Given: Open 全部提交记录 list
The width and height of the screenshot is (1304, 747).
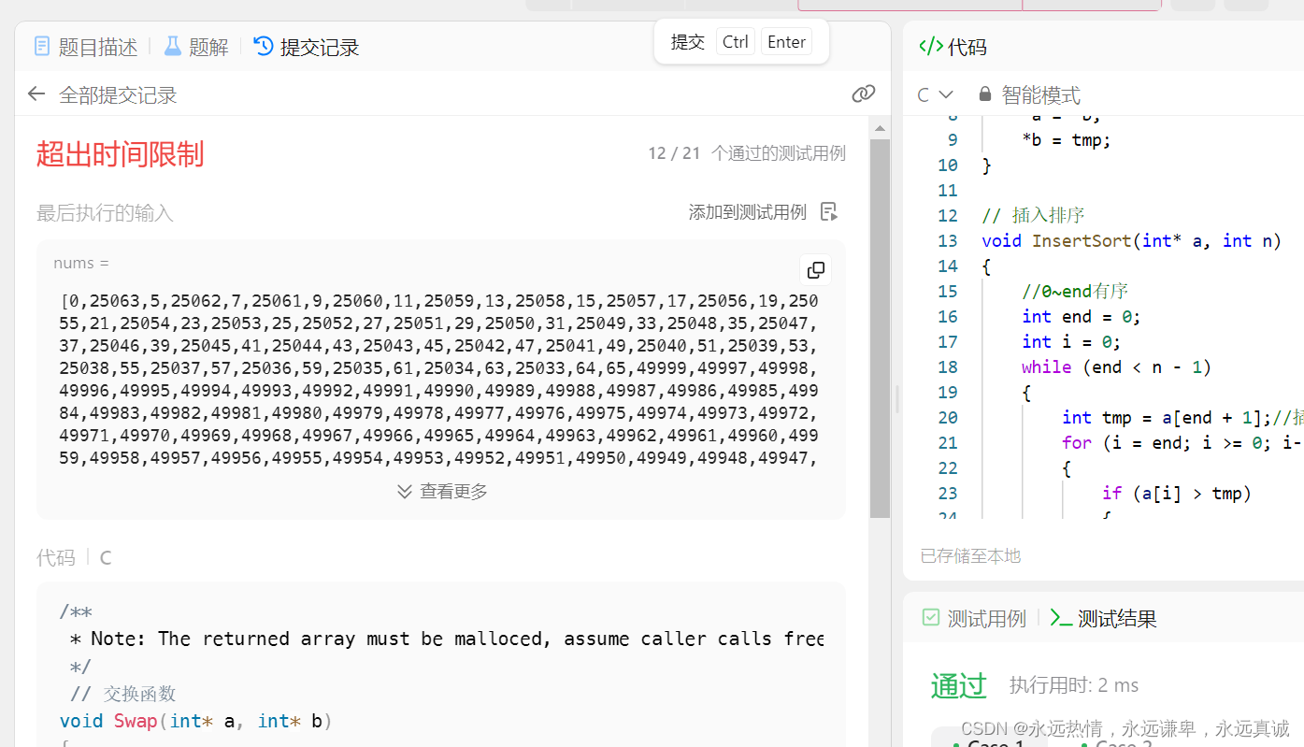Looking at the screenshot, I should click(x=118, y=94).
